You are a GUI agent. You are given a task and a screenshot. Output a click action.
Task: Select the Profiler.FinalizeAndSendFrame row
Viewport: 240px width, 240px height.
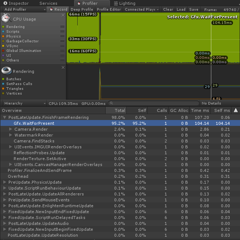(x=120, y=170)
